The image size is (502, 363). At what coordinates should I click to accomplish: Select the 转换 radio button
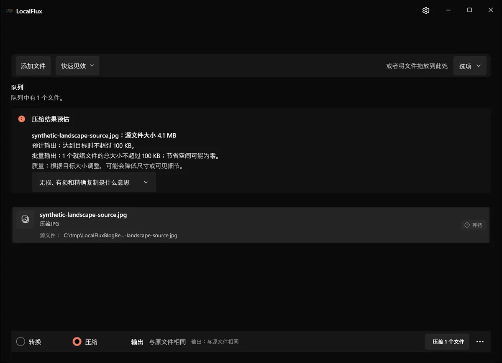click(20, 342)
